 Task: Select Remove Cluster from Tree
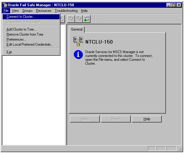tap(31, 34)
